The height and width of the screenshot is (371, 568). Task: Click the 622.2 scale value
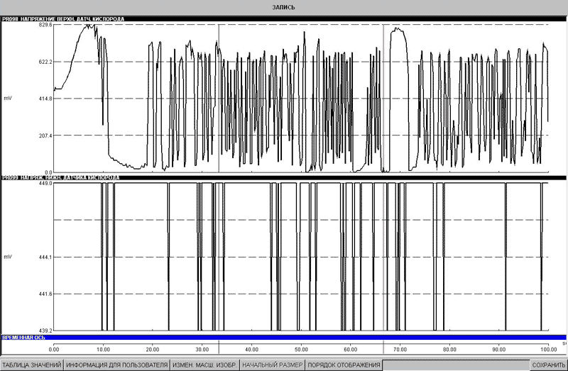point(45,62)
